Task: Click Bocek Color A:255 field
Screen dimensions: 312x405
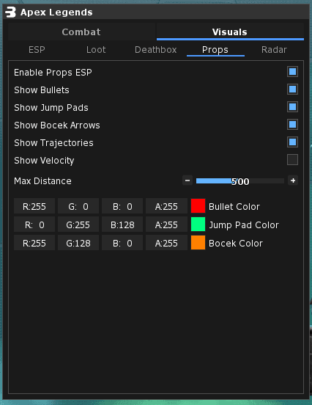Action: click(166, 243)
